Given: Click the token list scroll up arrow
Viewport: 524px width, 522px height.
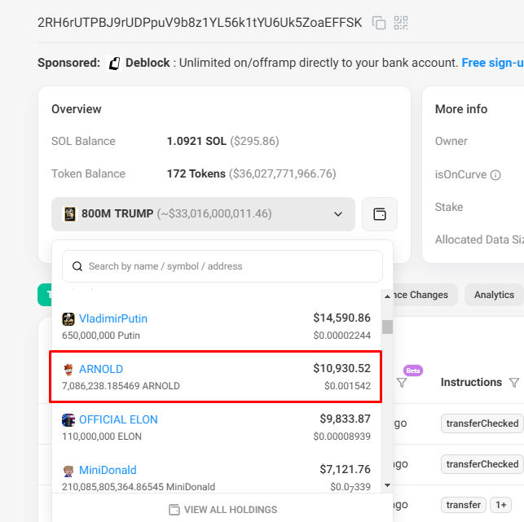Looking at the screenshot, I should click(x=387, y=296).
